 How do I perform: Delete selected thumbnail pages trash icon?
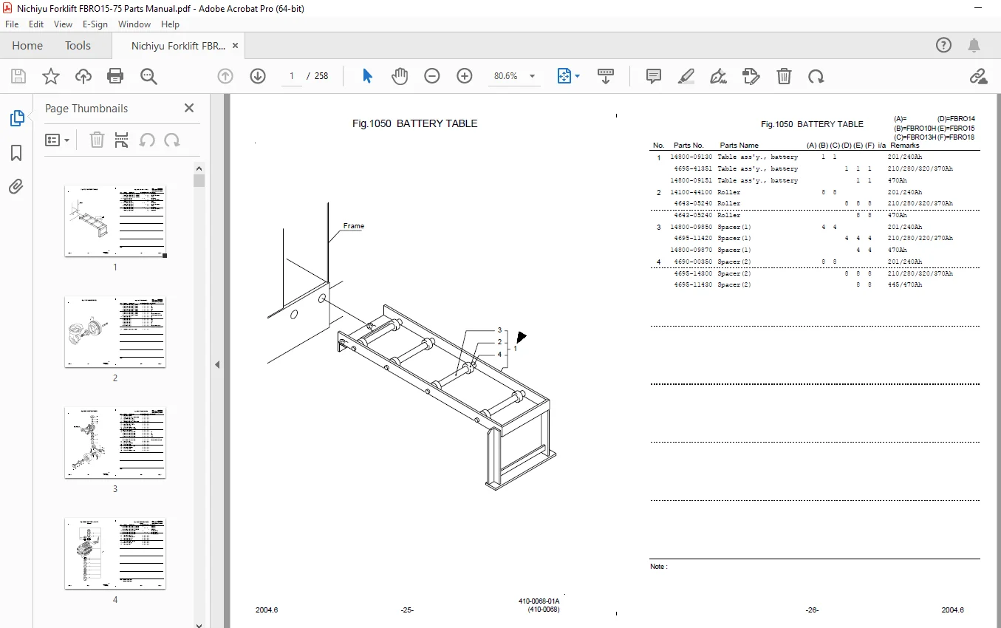[x=97, y=140]
